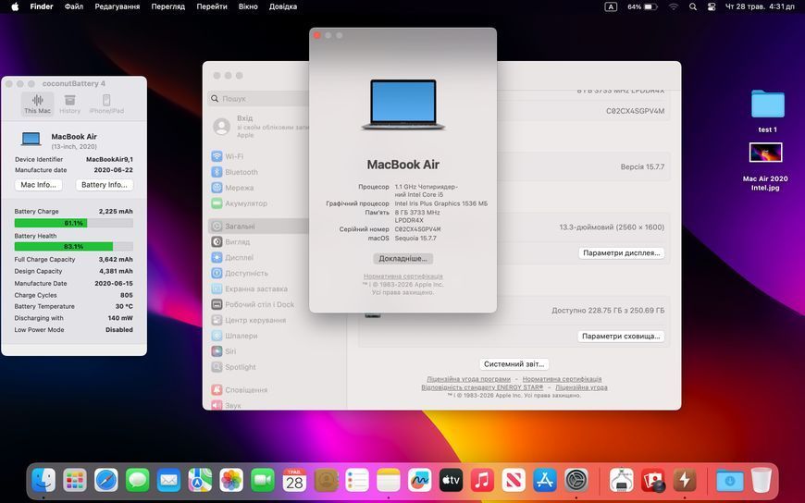Open Safari from the Dock
Viewport: 805px width, 503px height.
(105, 481)
